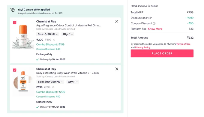The width and height of the screenshot is (204, 117).
Task: Open Qty dropdown for the body wash
Action: (73, 82)
